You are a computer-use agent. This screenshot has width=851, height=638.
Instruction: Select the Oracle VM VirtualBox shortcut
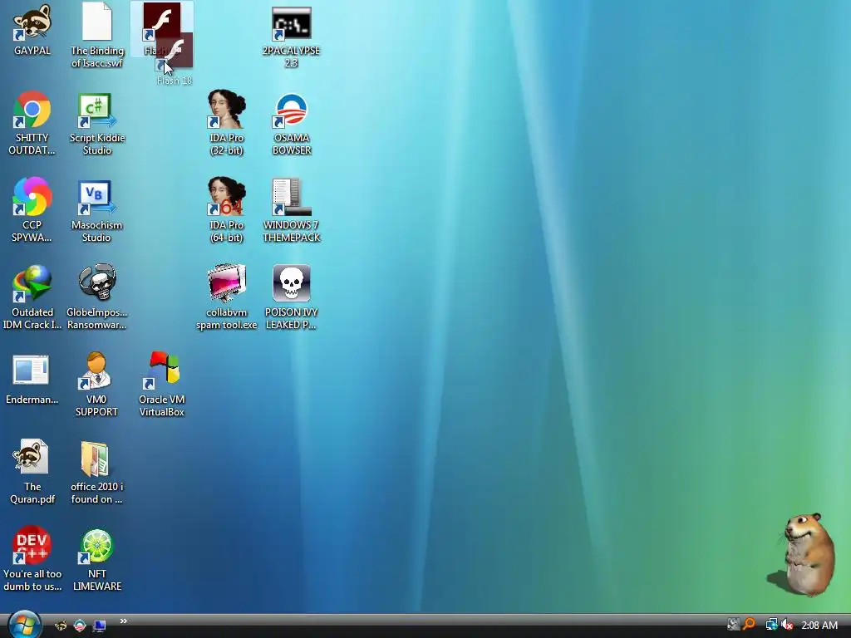coord(162,385)
